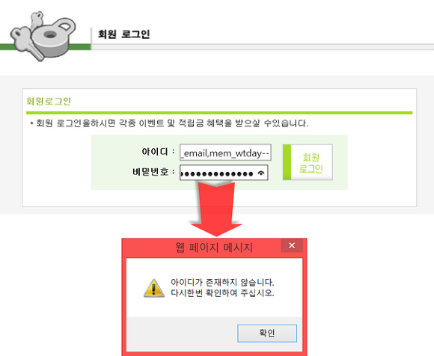
Task: Click the green divider under 회원로그인 heading
Action: [x=219, y=113]
